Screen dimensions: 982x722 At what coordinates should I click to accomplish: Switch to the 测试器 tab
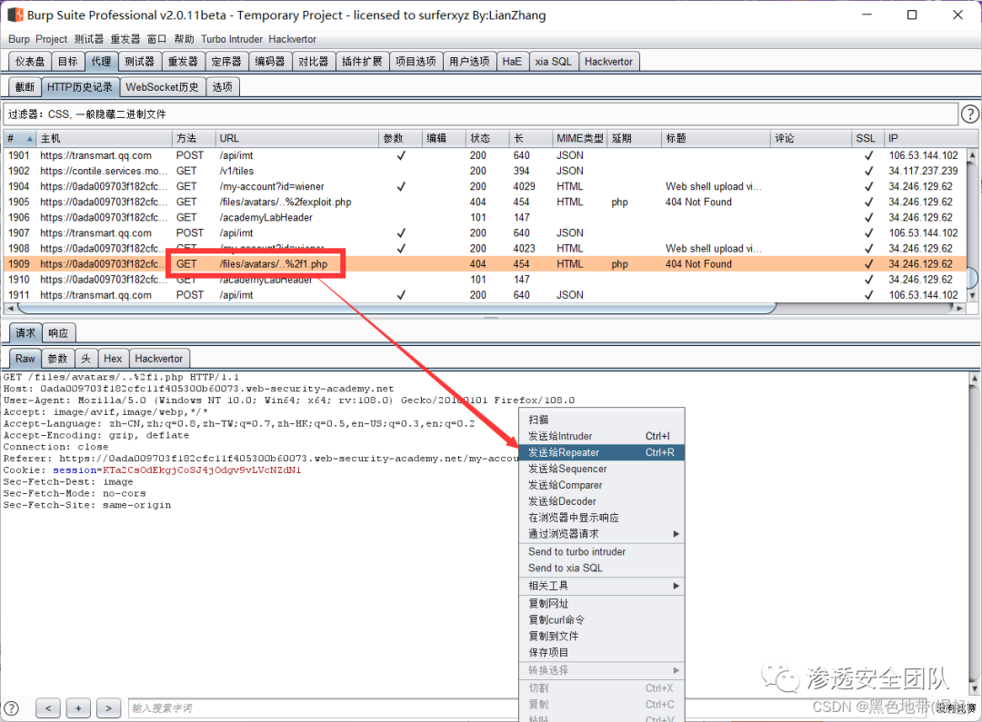pyautogui.click(x=139, y=62)
